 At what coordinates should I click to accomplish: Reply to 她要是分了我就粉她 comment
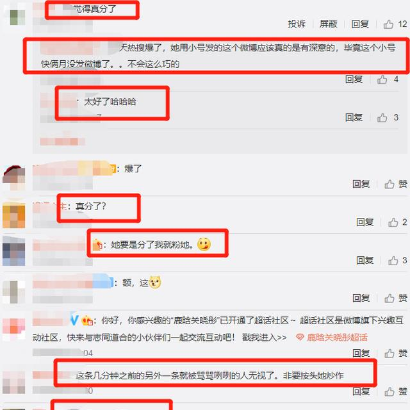click(365, 261)
